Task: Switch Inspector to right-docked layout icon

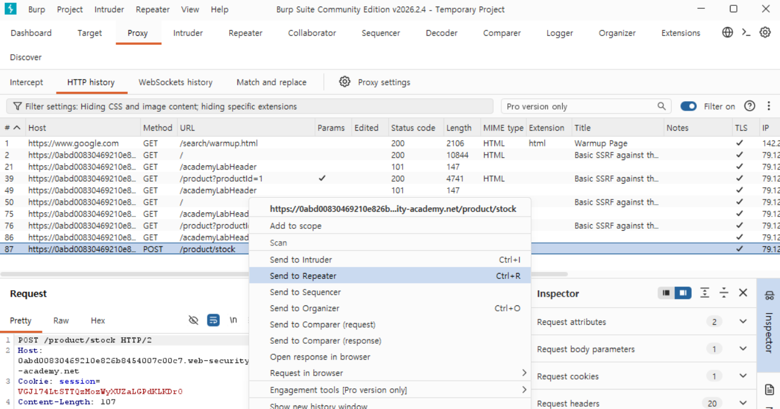Action: click(683, 292)
